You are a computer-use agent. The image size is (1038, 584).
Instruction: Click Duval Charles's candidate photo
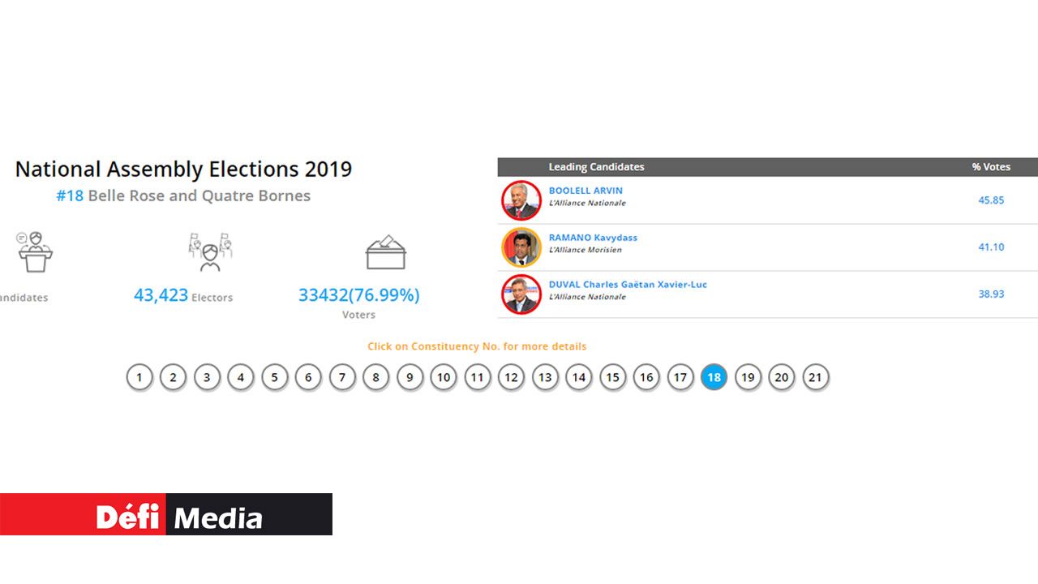pyautogui.click(x=521, y=294)
